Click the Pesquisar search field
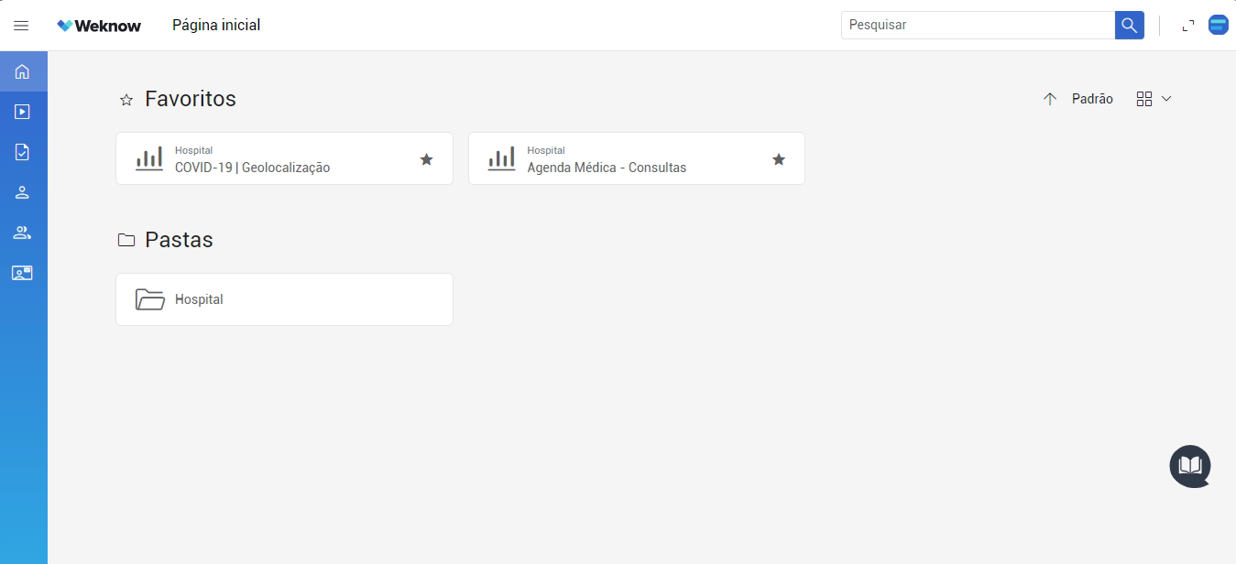Screen dimensions: 1236x564 pos(977,26)
